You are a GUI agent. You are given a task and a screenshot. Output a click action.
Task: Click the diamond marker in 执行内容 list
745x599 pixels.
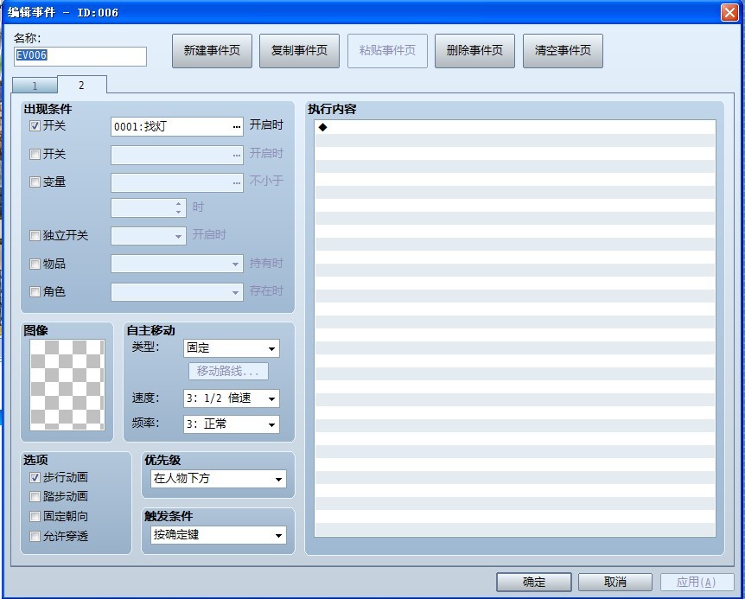click(x=322, y=127)
